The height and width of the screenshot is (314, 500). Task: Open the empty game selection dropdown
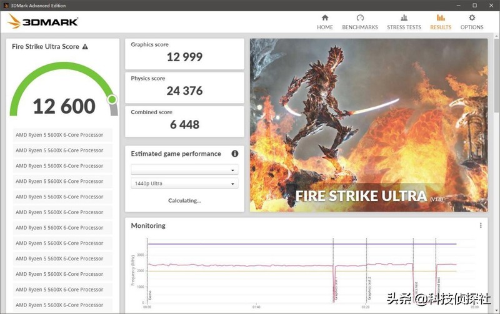[184, 170]
